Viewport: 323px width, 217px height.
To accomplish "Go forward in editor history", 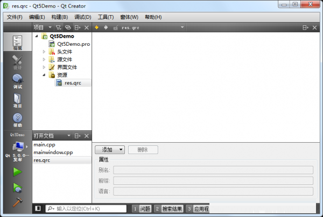I will click(106, 27).
